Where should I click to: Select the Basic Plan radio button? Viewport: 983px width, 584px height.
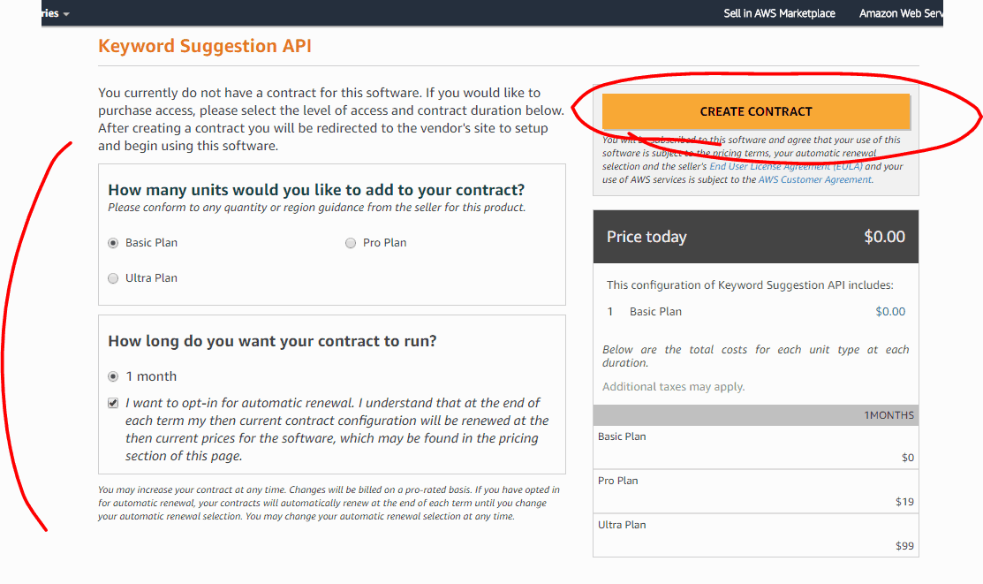(x=113, y=243)
